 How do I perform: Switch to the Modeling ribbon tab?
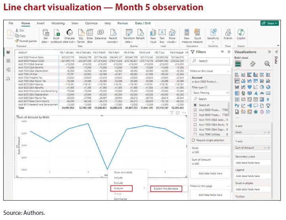[58, 23]
